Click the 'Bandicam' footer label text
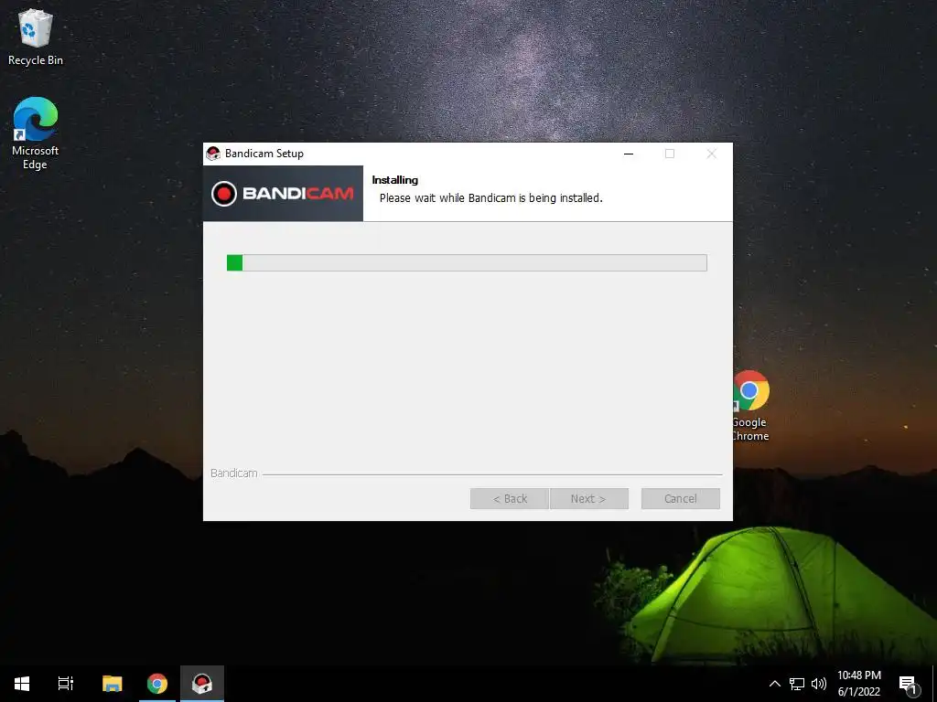 [x=233, y=473]
